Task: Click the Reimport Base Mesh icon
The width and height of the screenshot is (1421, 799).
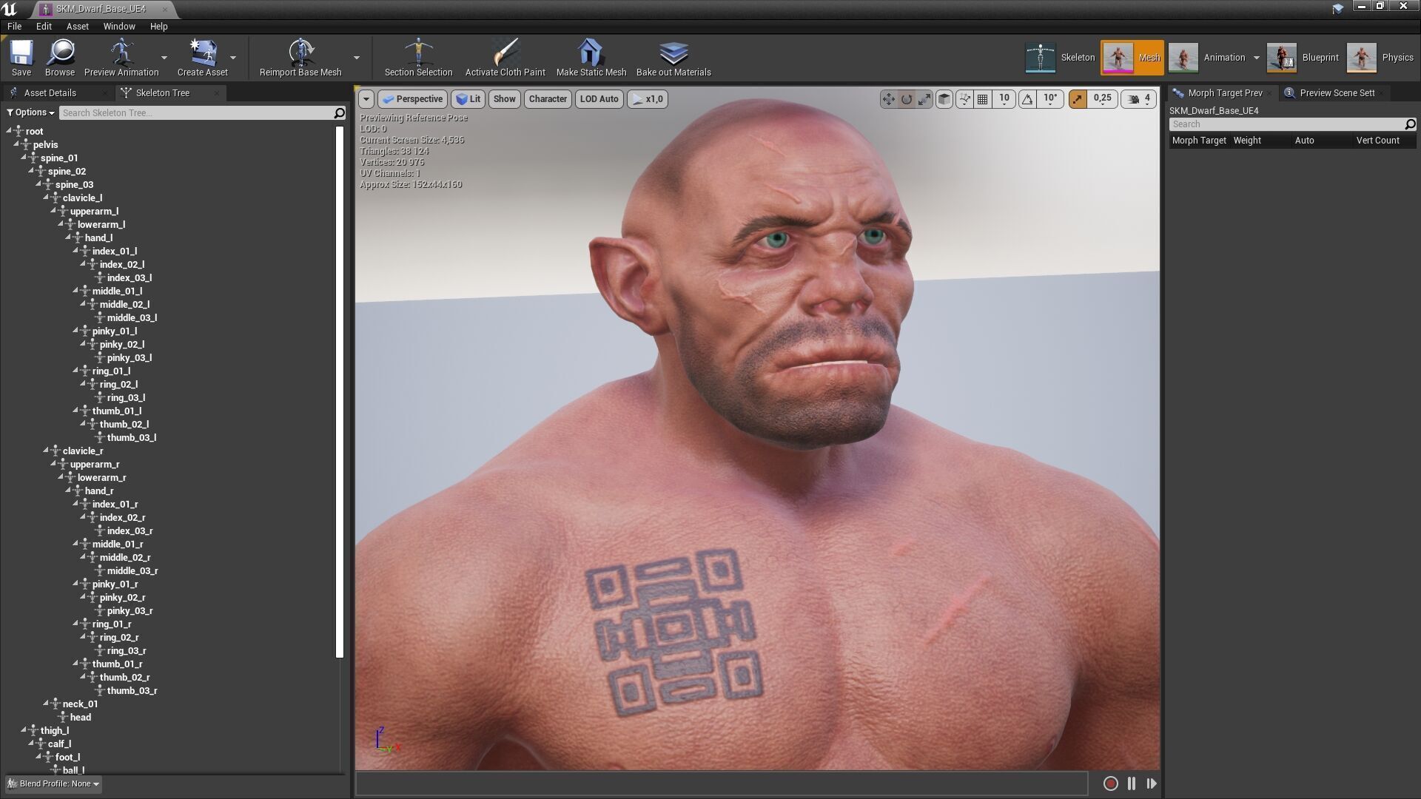Action: (x=300, y=53)
